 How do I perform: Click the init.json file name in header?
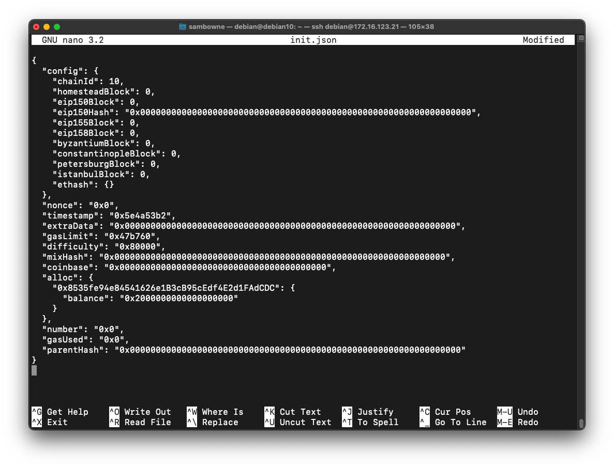point(313,40)
